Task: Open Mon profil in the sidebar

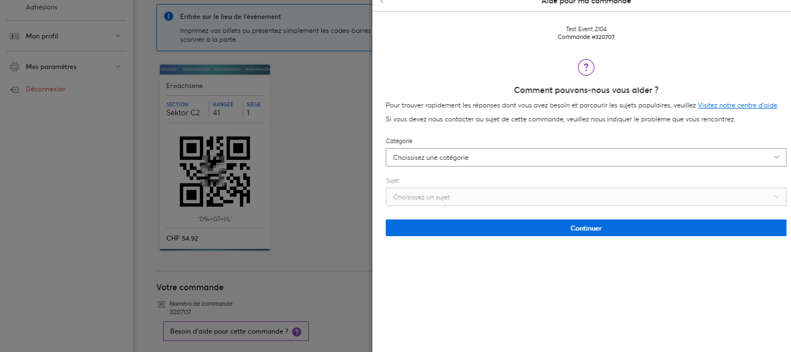Action: pos(42,36)
